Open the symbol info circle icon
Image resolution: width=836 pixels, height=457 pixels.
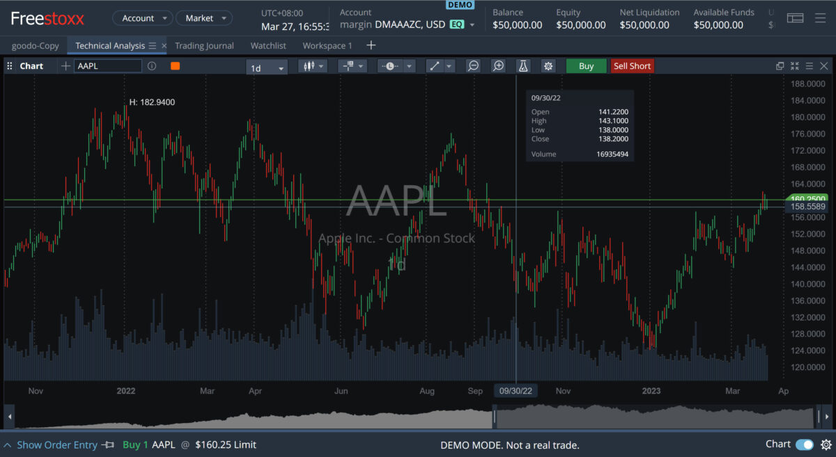152,66
